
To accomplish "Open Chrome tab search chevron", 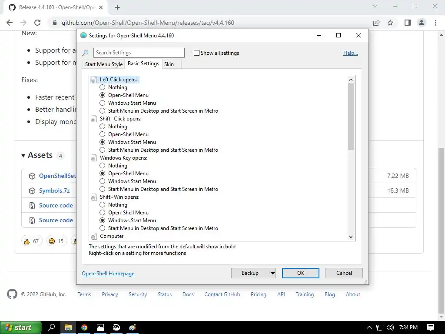I will click(375, 6).
